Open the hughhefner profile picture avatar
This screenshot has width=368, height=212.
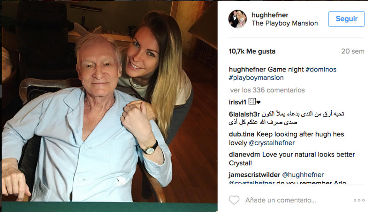point(237,19)
